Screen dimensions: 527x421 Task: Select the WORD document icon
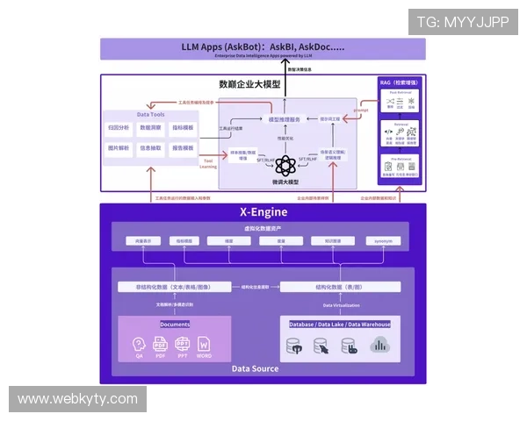(205, 343)
